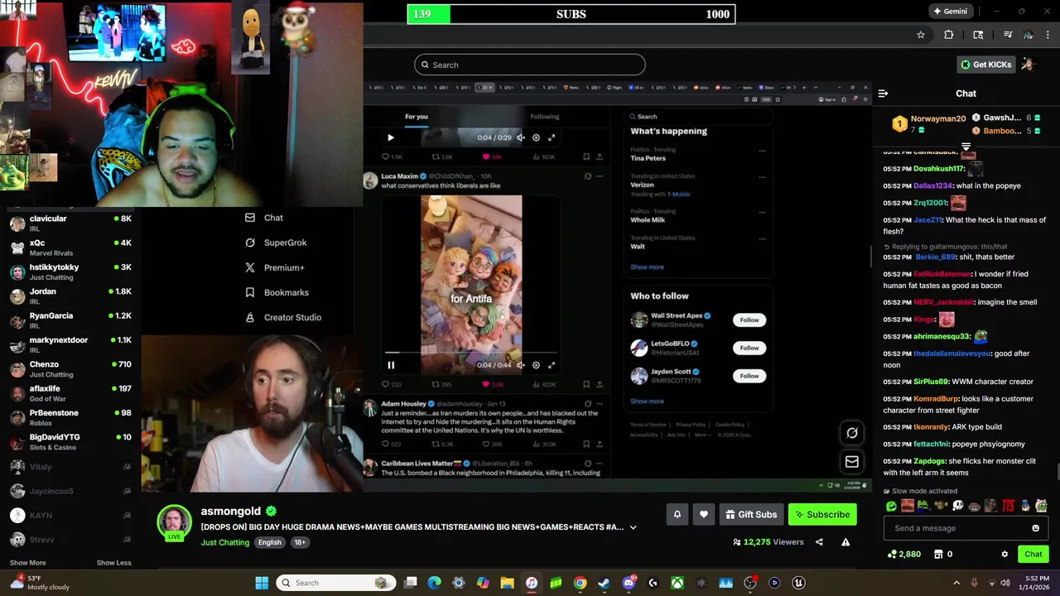The image size is (1060, 596).
Task: Open the Gemini button in the title bar
Action: (x=950, y=12)
